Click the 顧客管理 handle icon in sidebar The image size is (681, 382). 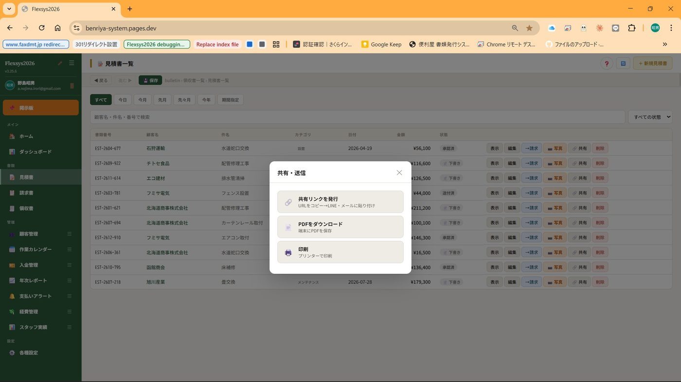pyautogui.click(x=69, y=234)
